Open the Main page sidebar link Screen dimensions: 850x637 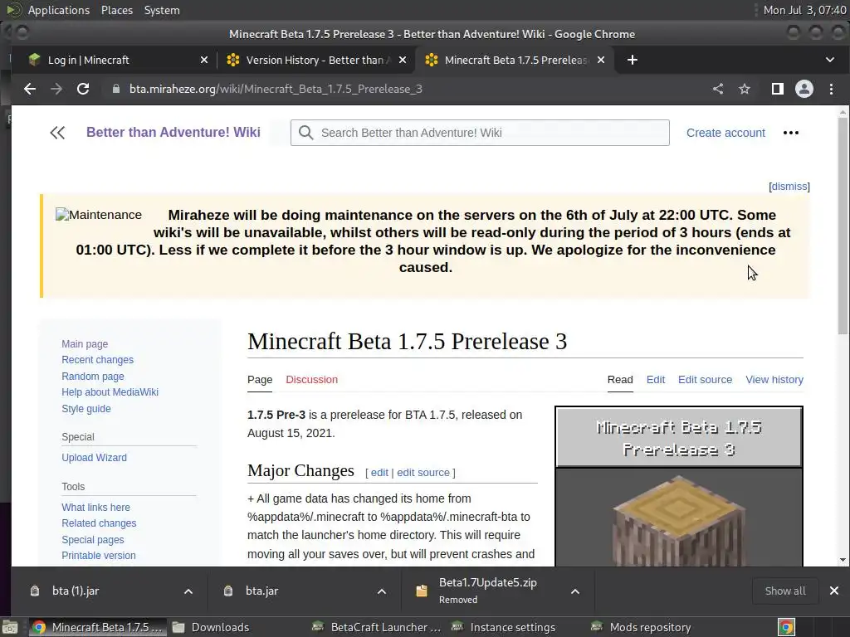pyautogui.click(x=85, y=344)
